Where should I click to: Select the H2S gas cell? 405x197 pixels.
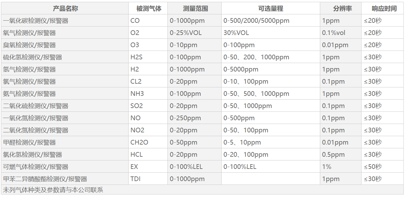coord(136,57)
